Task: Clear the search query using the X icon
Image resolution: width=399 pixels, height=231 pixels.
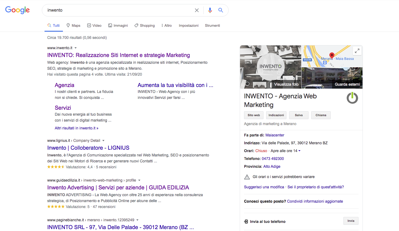Action: coord(197,10)
